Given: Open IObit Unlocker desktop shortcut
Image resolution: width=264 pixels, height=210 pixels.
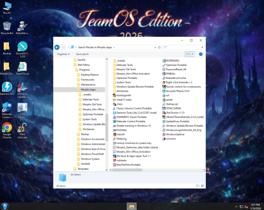Looking at the screenshot, I should click(x=23, y=131).
